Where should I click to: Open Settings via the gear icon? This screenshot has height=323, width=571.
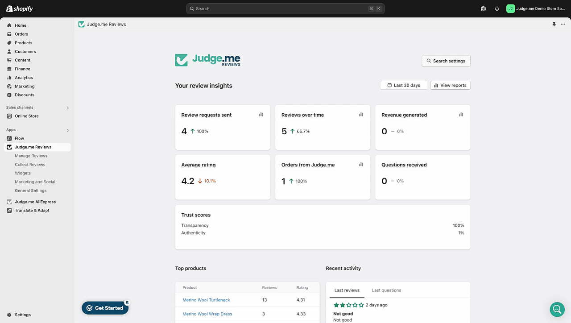coord(9,315)
